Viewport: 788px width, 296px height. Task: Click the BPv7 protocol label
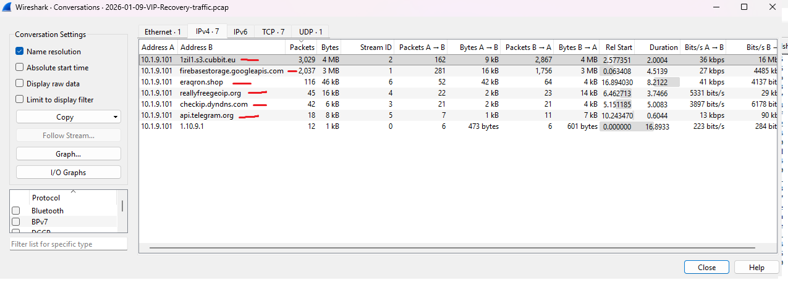pos(40,221)
